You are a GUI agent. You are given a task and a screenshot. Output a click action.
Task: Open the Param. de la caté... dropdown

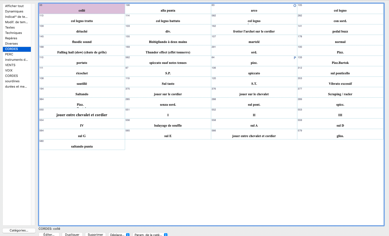click(x=150, y=234)
